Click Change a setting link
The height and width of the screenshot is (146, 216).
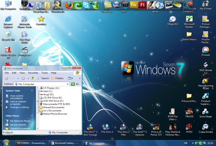(x=19, y=107)
